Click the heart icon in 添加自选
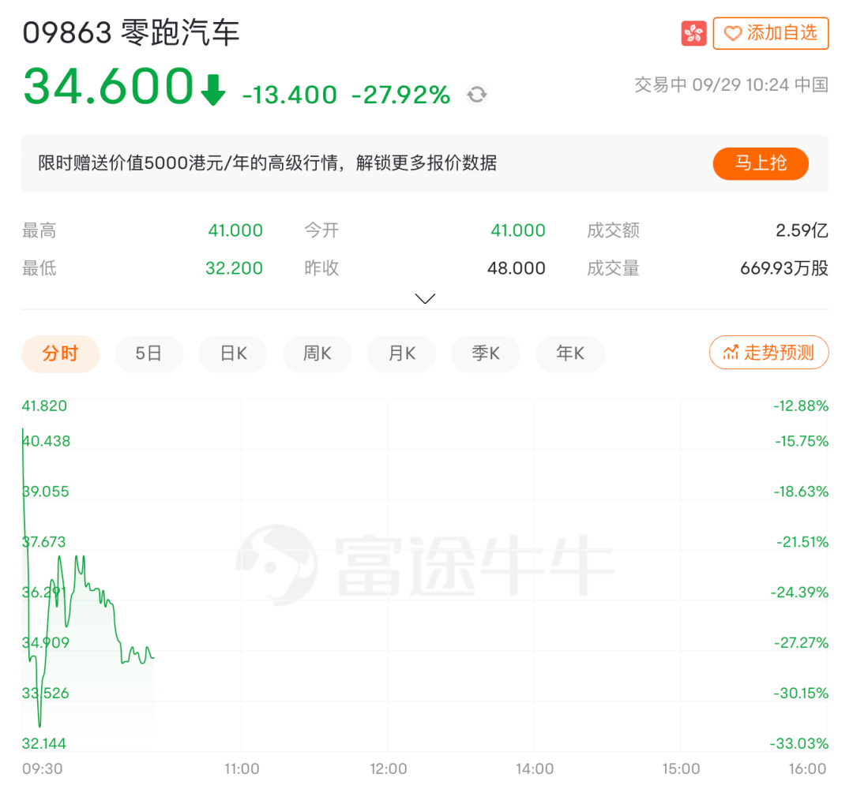 [733, 34]
